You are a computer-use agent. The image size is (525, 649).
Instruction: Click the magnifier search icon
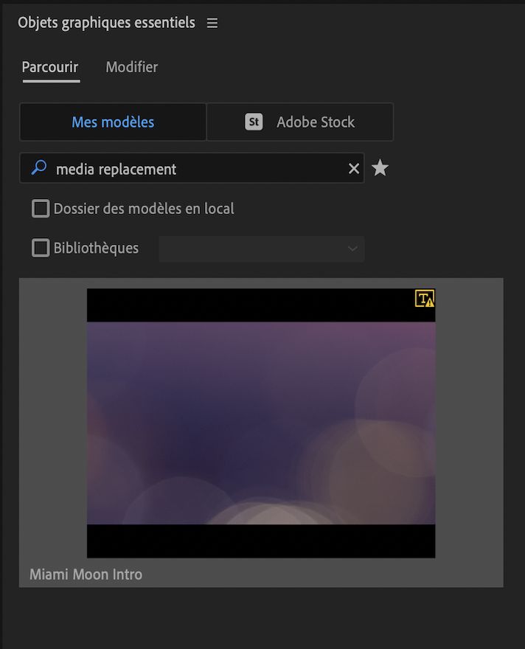pyautogui.click(x=39, y=167)
